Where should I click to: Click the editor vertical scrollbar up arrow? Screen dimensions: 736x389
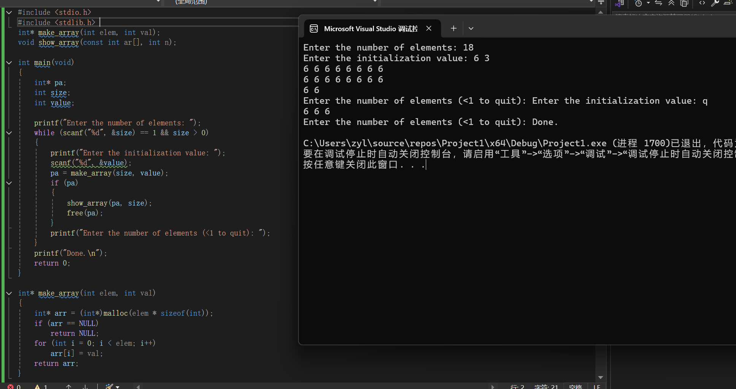point(601,12)
